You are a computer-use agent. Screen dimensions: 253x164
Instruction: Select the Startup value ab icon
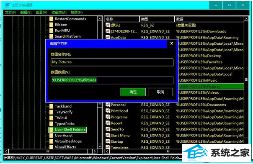tap(108, 141)
